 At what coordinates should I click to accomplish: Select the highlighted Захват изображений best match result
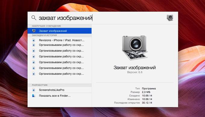pyautogui.click(x=59, y=31)
